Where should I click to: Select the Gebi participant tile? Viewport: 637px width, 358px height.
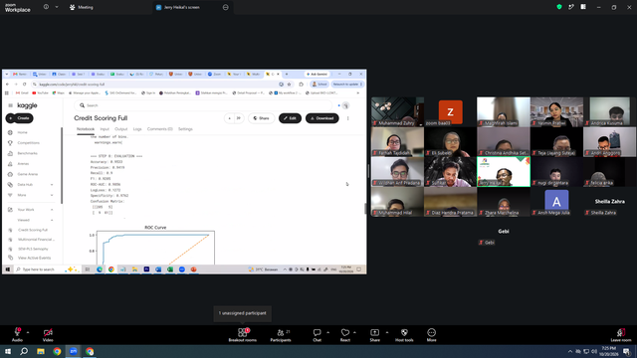click(504, 232)
